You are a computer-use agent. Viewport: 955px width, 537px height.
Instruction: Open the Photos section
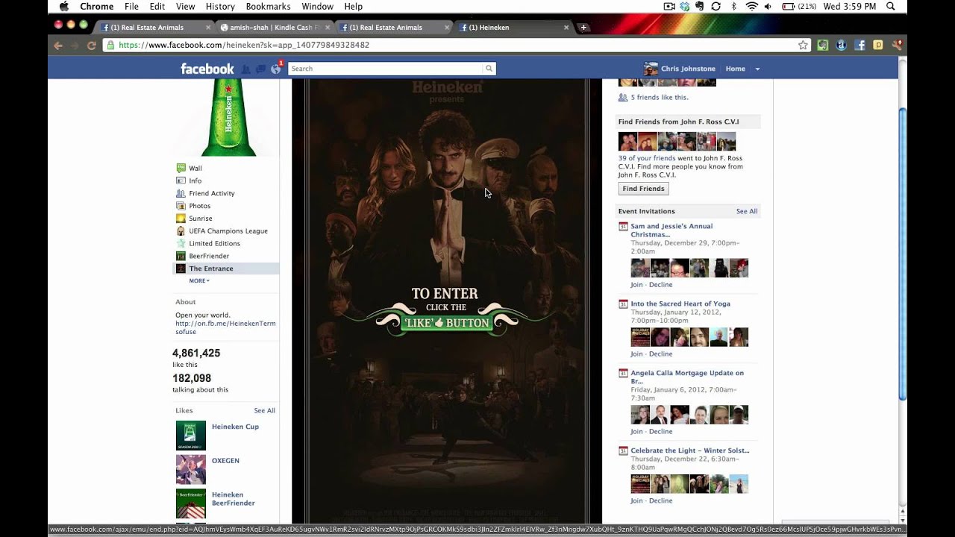click(x=199, y=206)
